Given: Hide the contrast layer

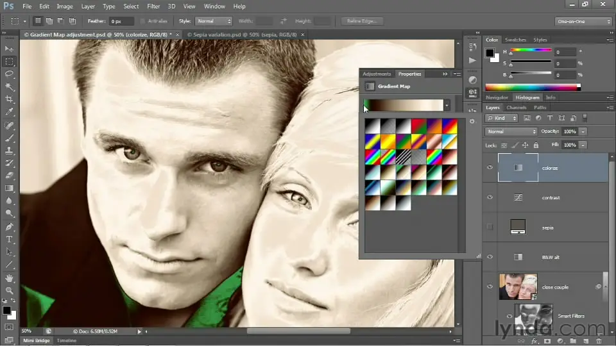Looking at the screenshot, I should (490, 197).
